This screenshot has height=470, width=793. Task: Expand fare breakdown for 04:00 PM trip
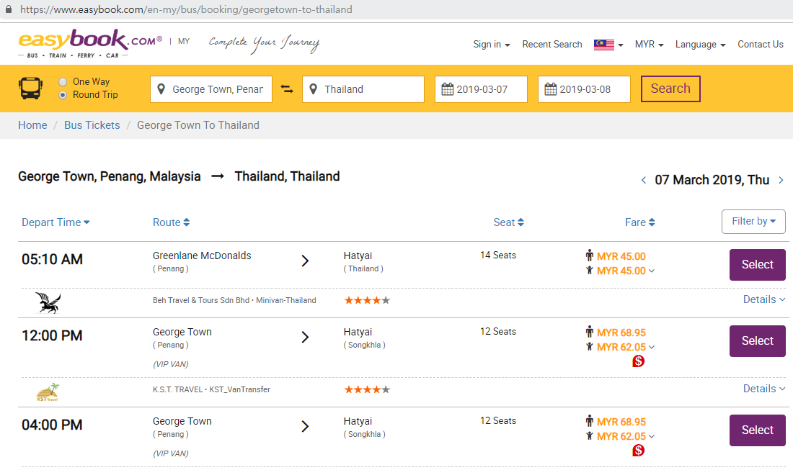pyautogui.click(x=652, y=437)
